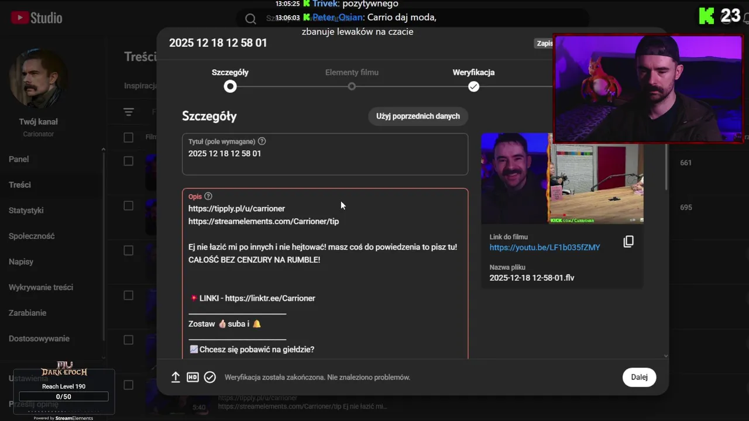Open help icon next to Tytuł field

tap(262, 141)
